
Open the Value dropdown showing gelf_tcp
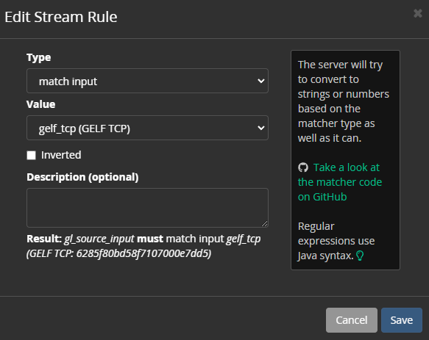coord(147,128)
